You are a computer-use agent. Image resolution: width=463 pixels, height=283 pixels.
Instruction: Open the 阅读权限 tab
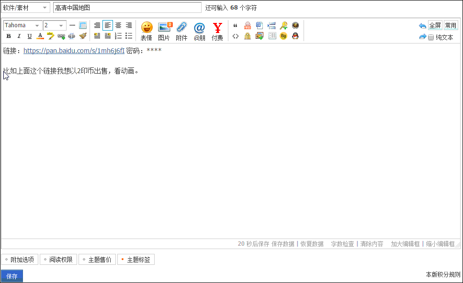(x=58, y=260)
